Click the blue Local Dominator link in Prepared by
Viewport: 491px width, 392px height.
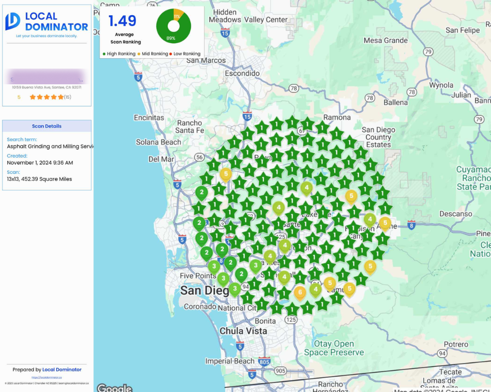point(62,369)
